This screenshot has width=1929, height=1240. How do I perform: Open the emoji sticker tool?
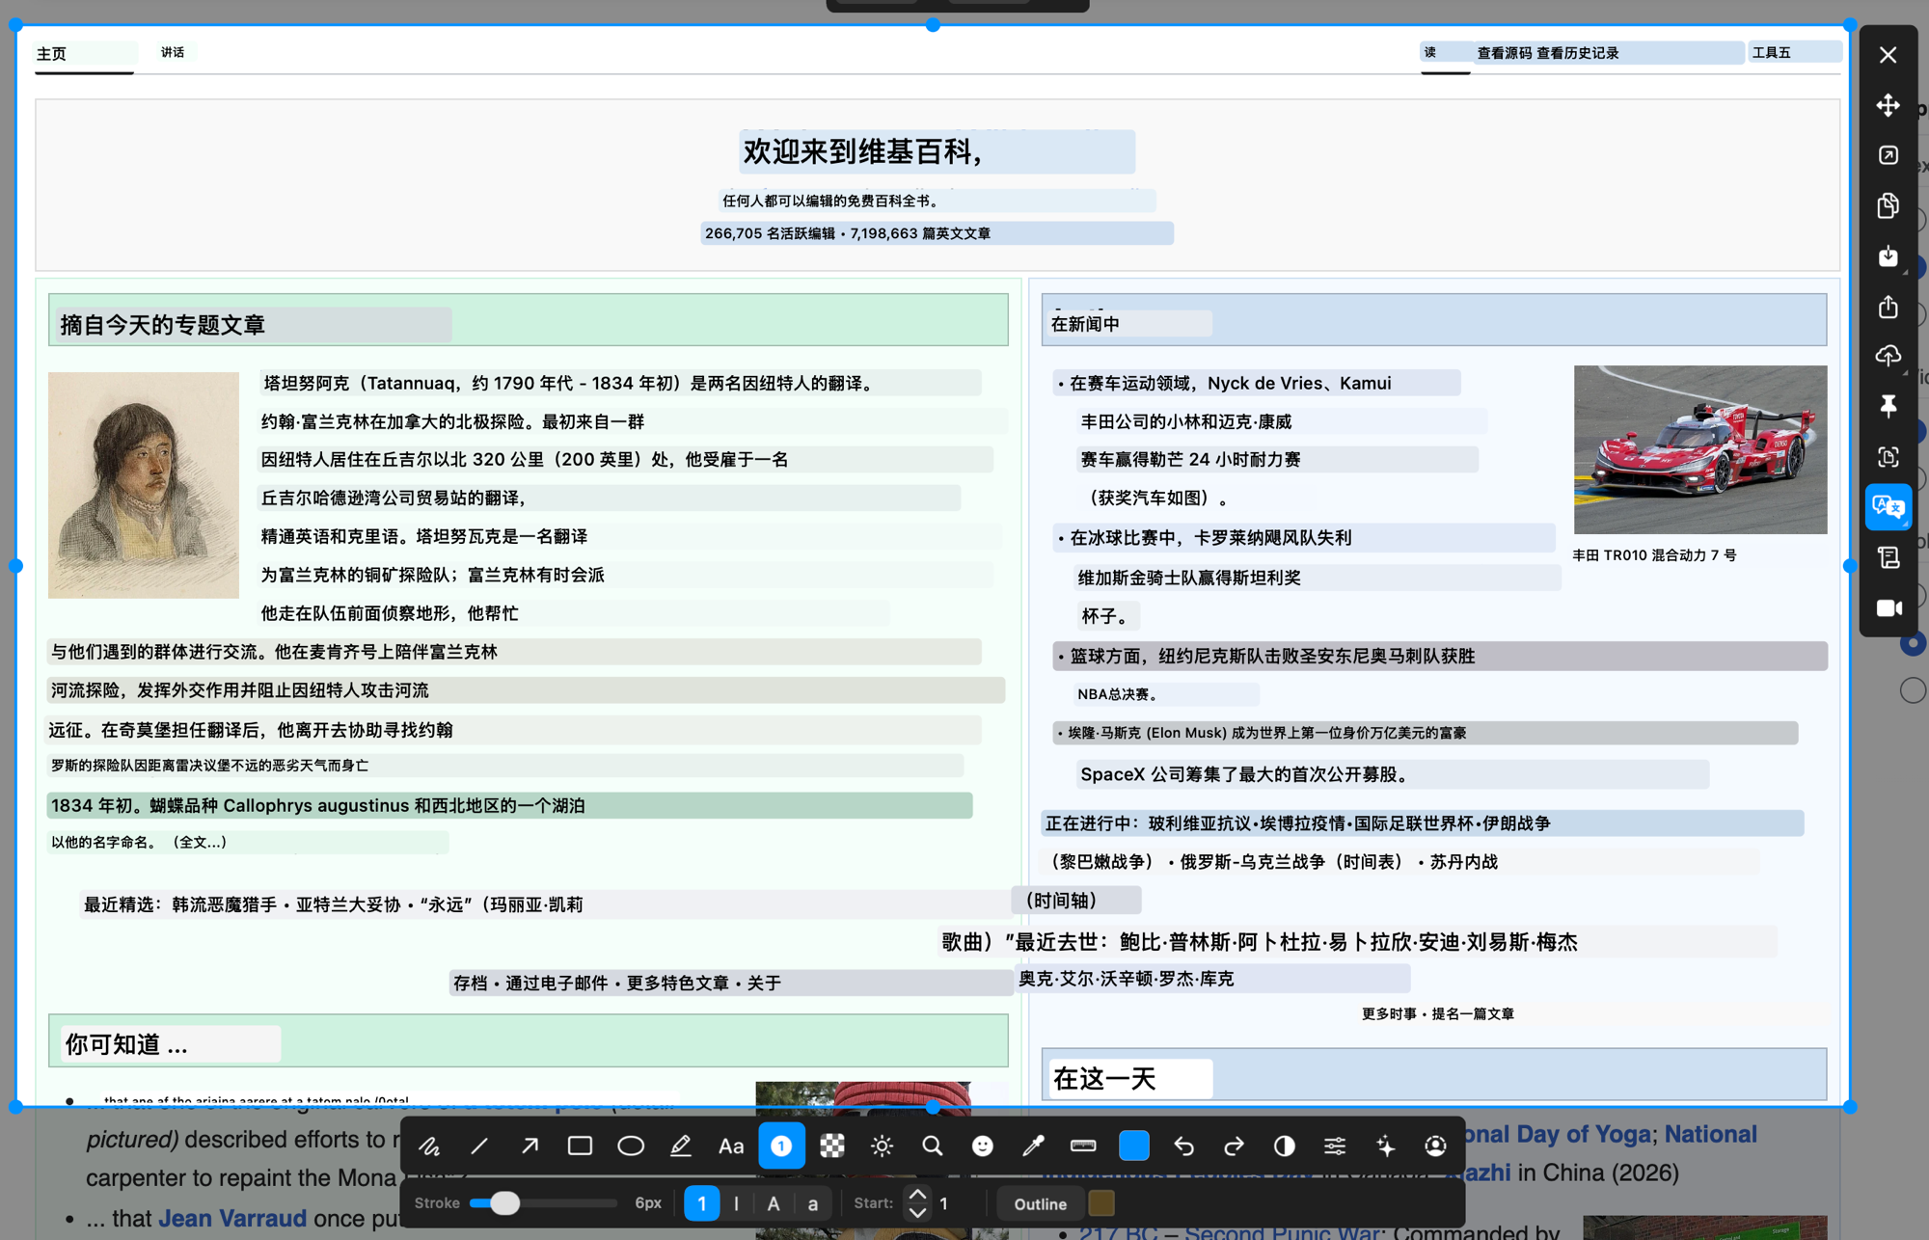click(x=982, y=1146)
